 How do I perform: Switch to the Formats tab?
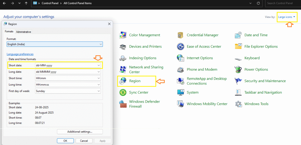click(x=9, y=32)
